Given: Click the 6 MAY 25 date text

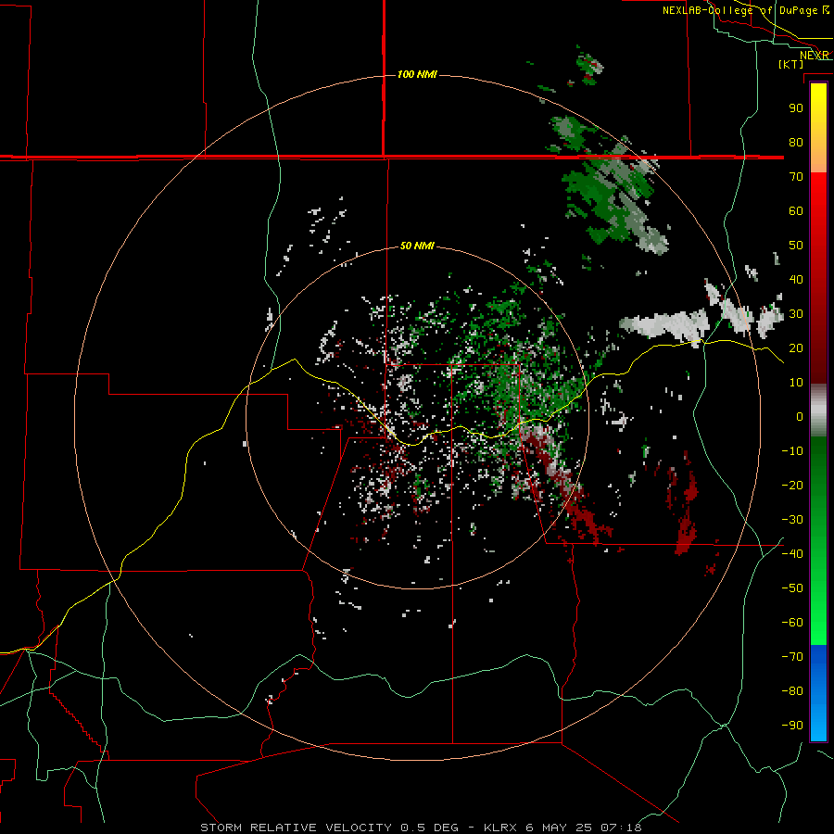Looking at the screenshot, I should 559,828.
